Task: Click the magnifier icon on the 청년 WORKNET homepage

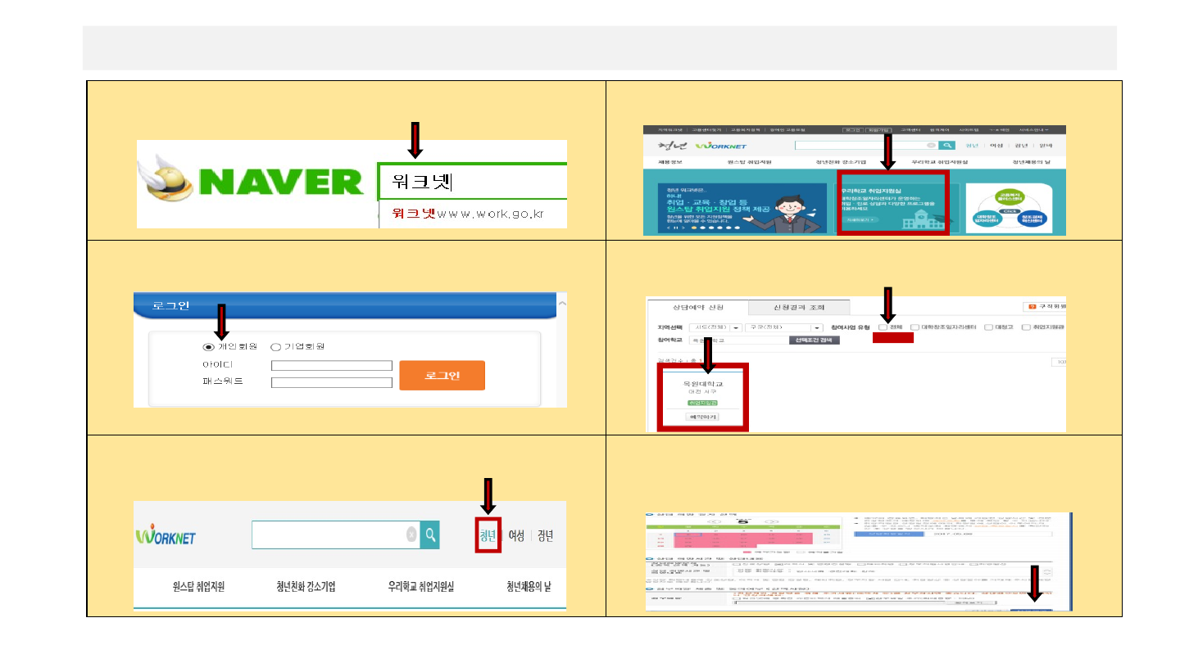Action: tap(946, 145)
